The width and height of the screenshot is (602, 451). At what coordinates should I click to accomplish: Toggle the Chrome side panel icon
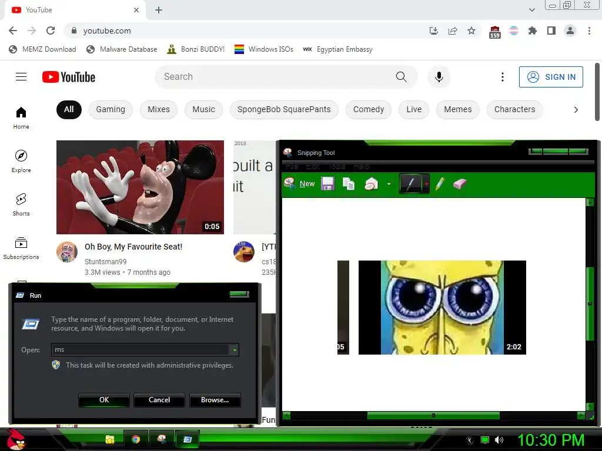click(x=551, y=31)
